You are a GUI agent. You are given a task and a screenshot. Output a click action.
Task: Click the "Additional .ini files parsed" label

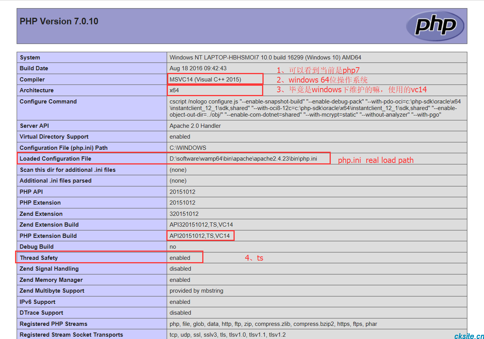(56, 181)
